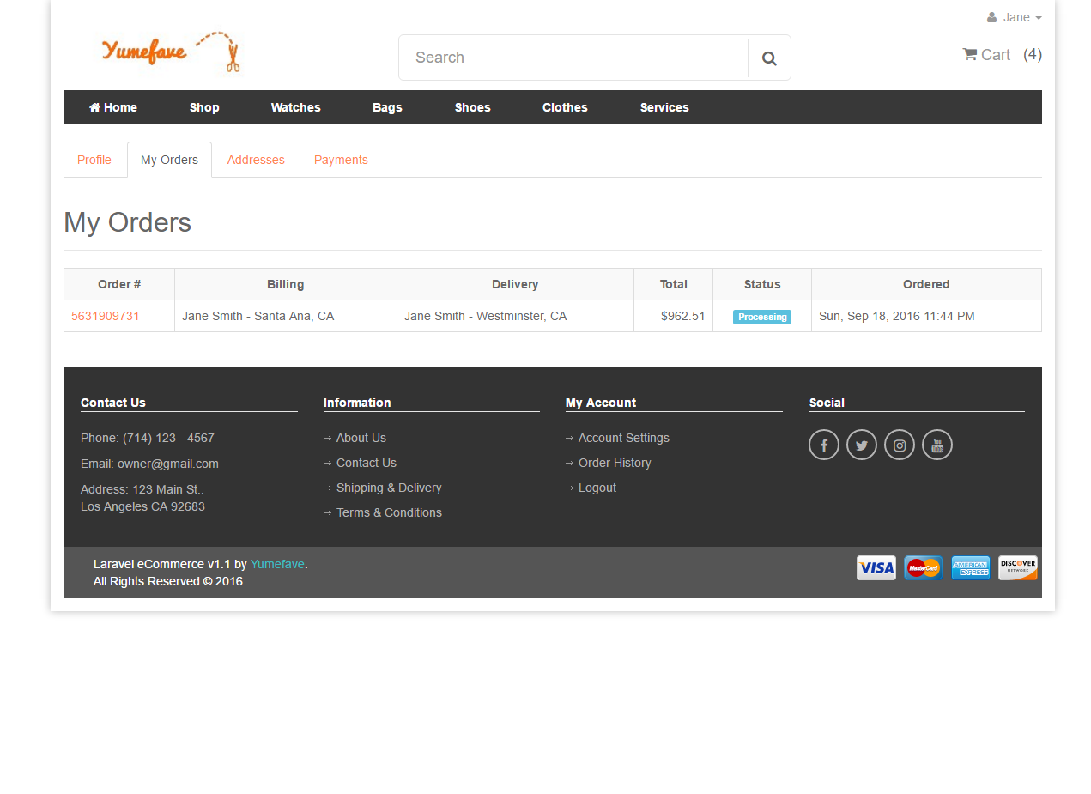Image resolution: width=1091 pixels, height=794 pixels.
Task: Click the Discover card icon
Action: tap(1018, 568)
